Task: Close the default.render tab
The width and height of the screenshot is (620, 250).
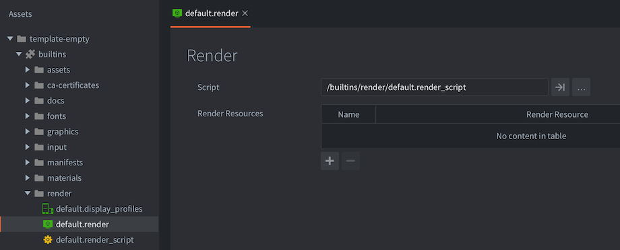Action: click(245, 13)
